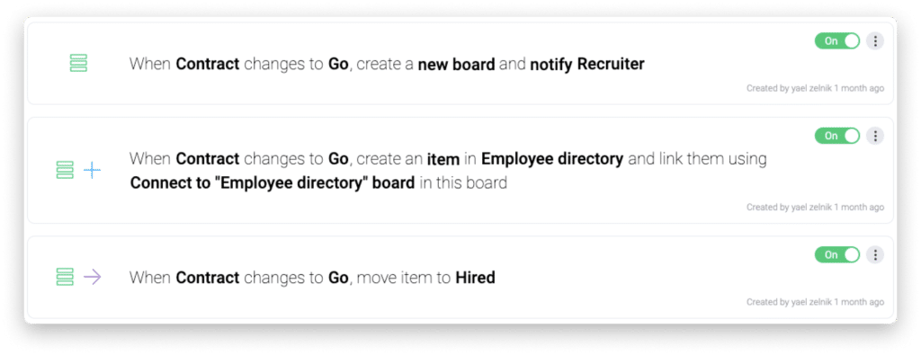Screen dimensions: 921x355
Task: Click the 'Employee directory' board field in second automation
Action: pyautogui.click(x=552, y=159)
